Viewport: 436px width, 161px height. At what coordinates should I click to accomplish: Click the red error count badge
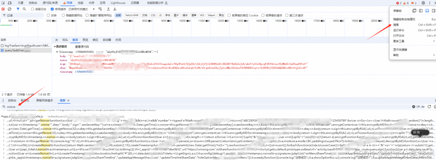coord(398,3)
